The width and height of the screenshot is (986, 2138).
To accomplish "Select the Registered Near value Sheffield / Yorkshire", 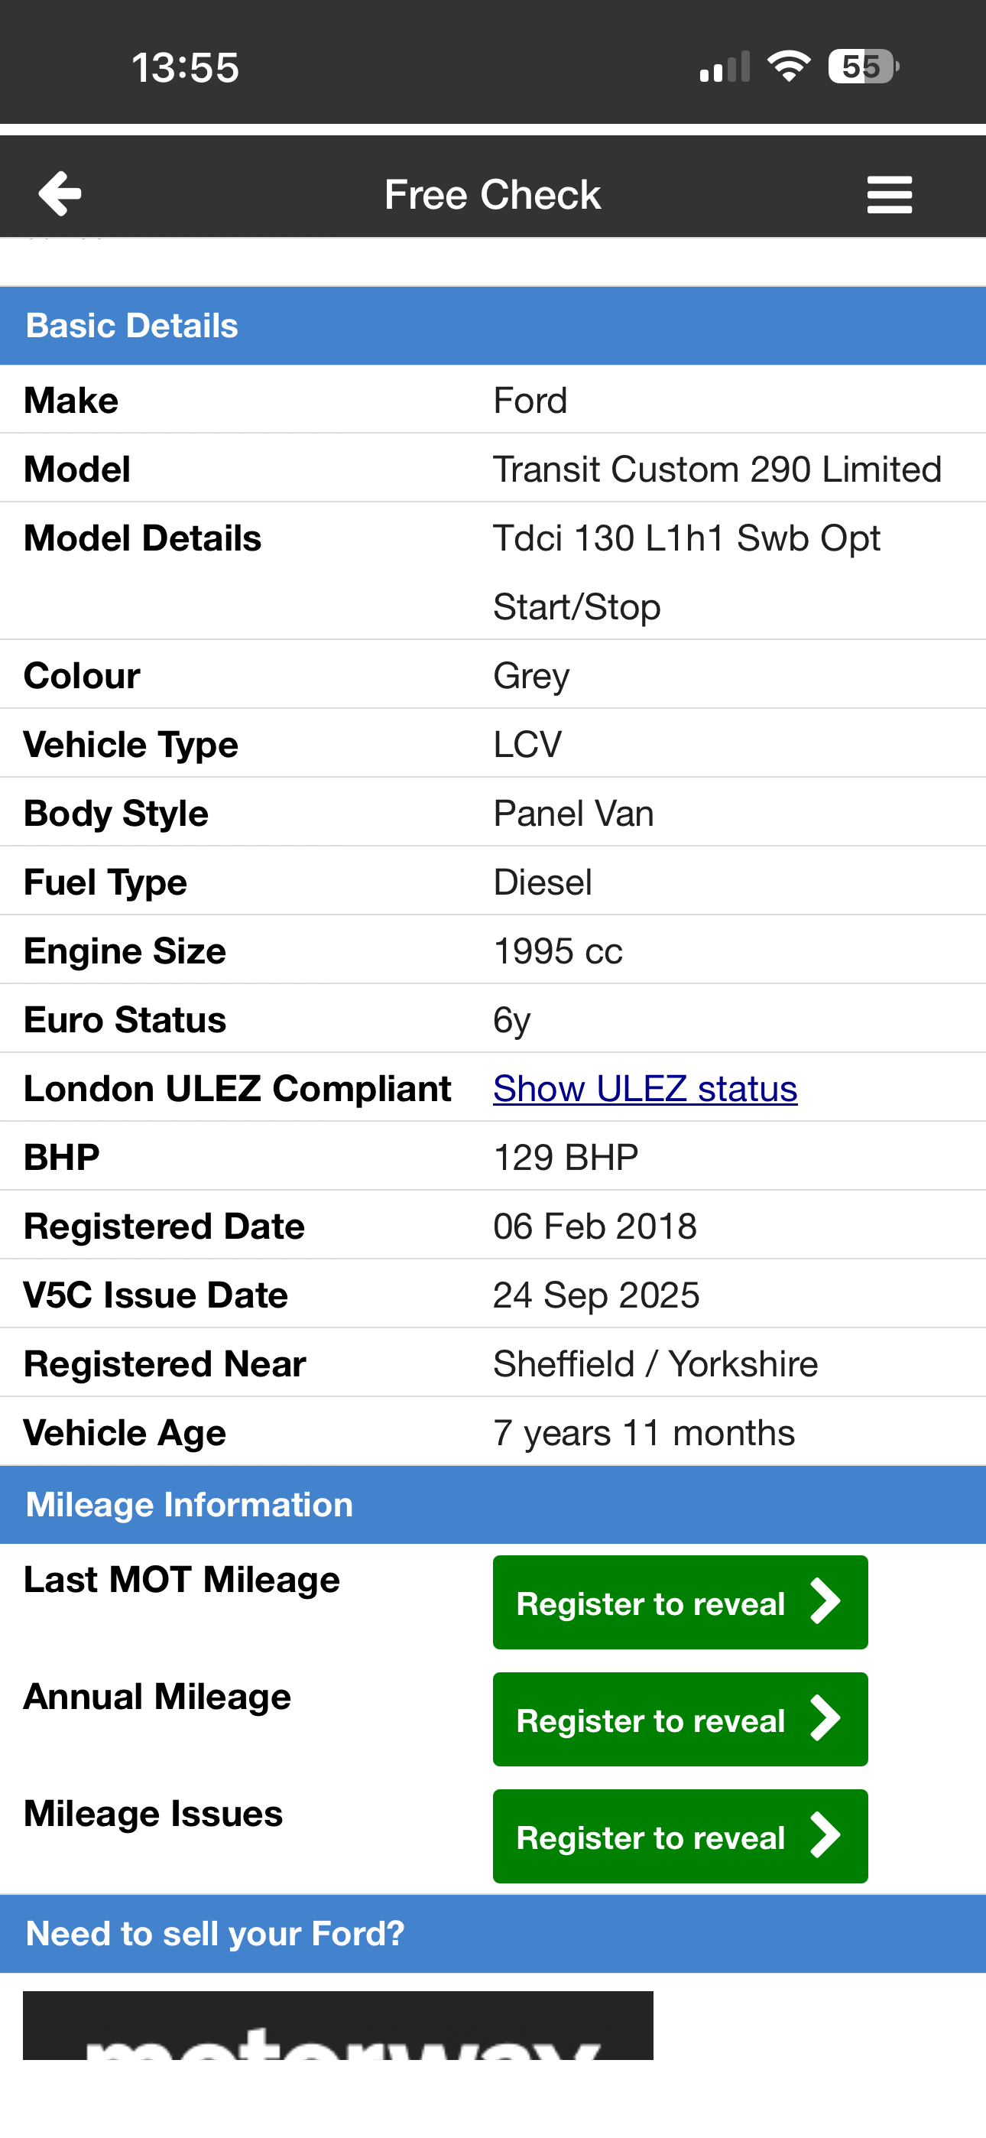I will point(655,1363).
